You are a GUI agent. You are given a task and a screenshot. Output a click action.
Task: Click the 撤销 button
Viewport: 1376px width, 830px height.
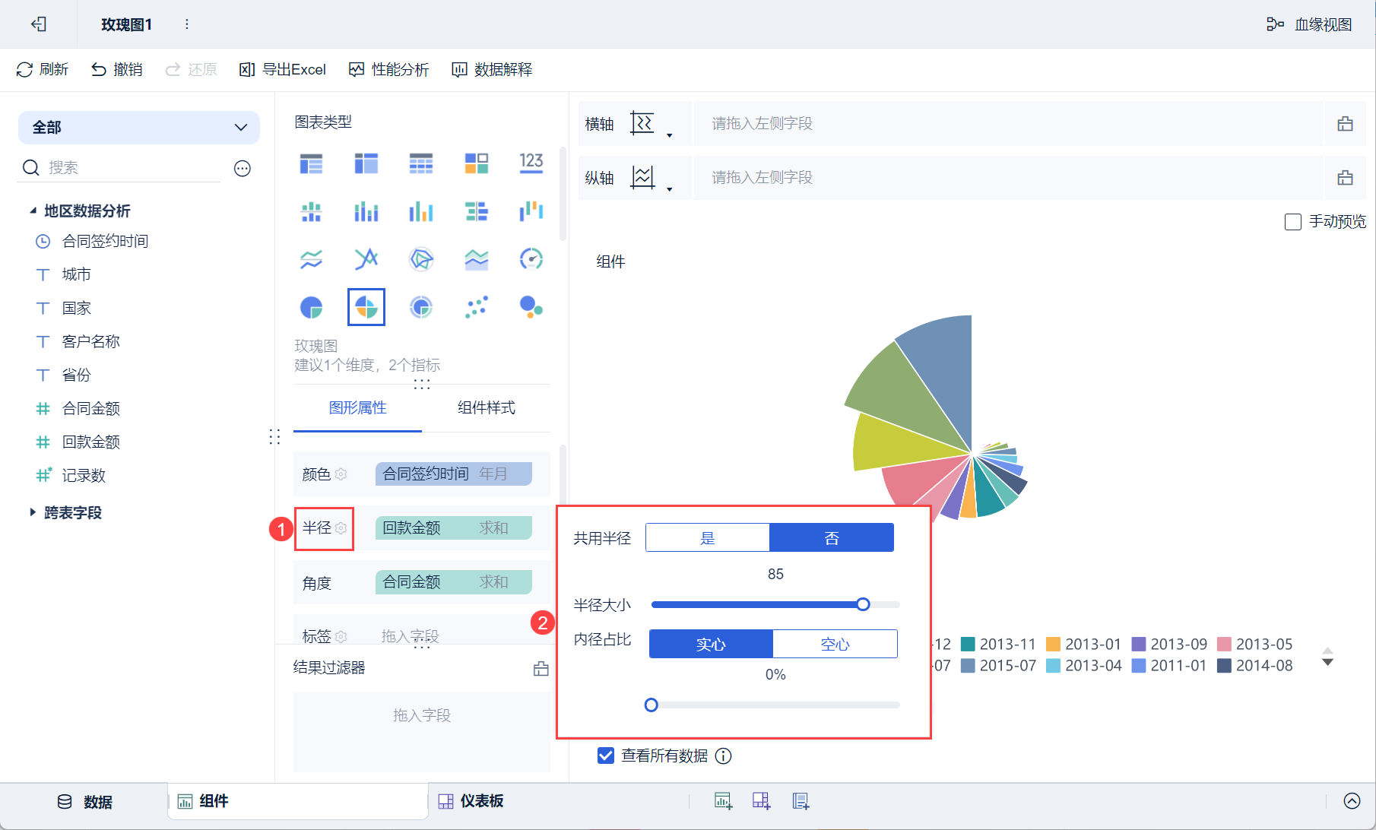coord(117,70)
